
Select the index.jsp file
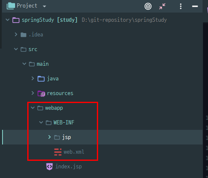pos(68,167)
